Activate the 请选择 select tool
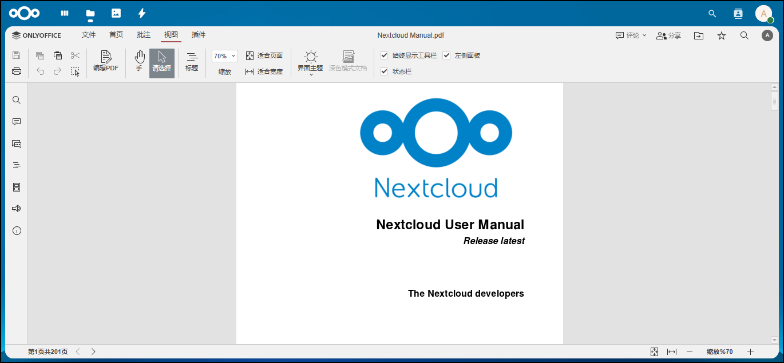The height and width of the screenshot is (363, 784). [x=162, y=63]
